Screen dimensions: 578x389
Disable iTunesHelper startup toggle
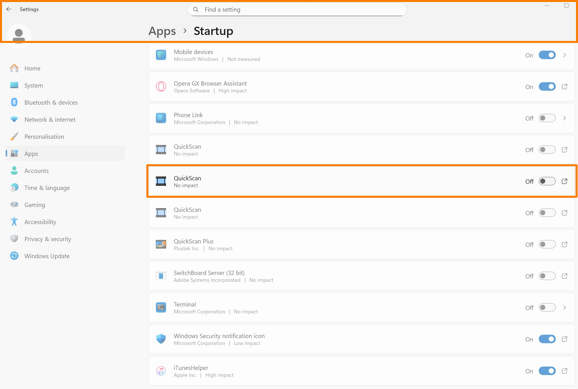click(547, 371)
